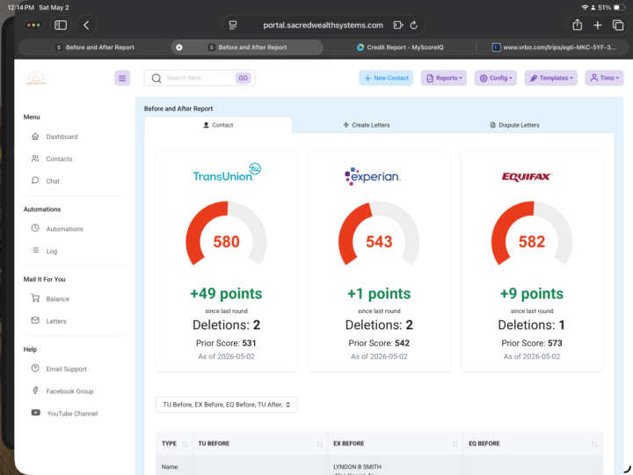Sort by EX BEFORE column arrows
This screenshot has height=475, width=633.
pyautogui.click(x=455, y=444)
